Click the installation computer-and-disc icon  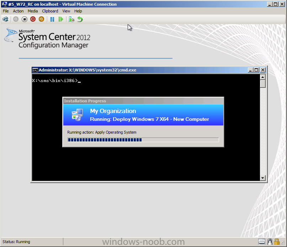(x=77, y=115)
